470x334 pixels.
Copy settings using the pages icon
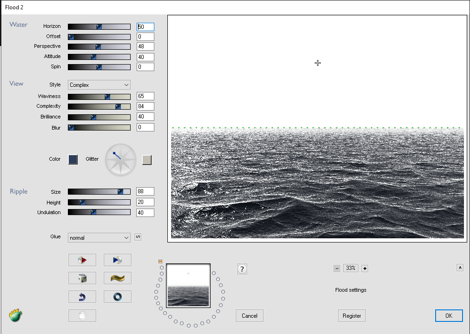click(82, 315)
